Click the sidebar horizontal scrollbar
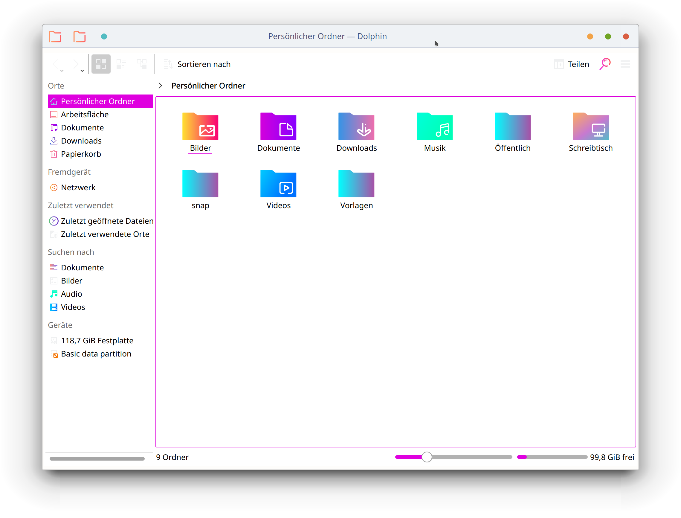Screen dimensions: 681x518 (97, 458)
